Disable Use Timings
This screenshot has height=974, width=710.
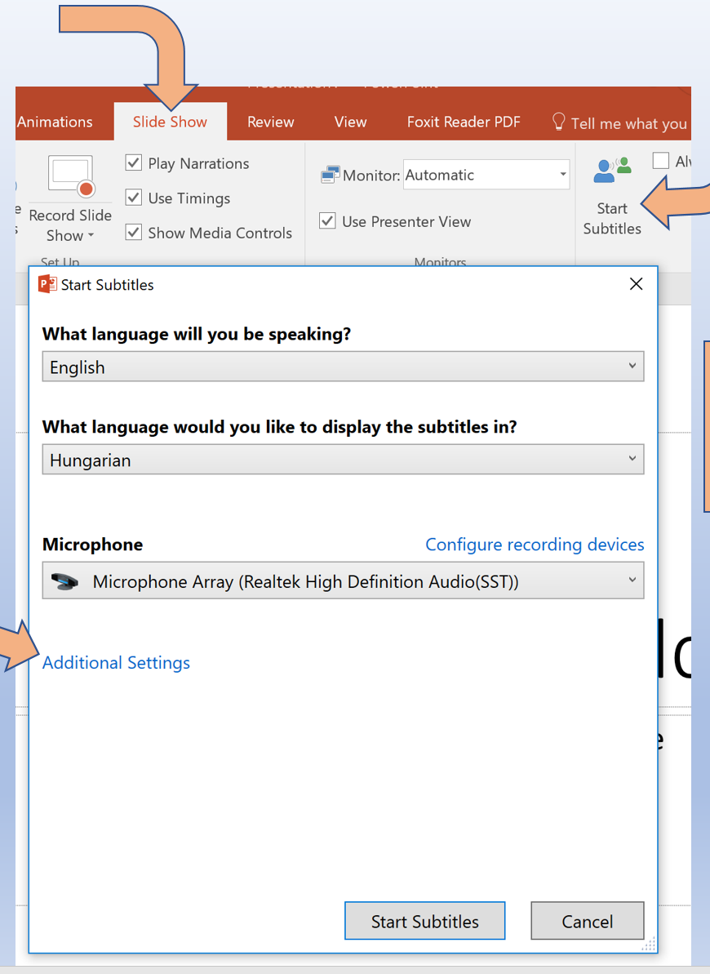133,198
